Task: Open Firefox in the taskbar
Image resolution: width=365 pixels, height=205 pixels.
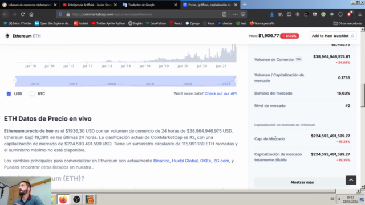Action: [63, 199]
